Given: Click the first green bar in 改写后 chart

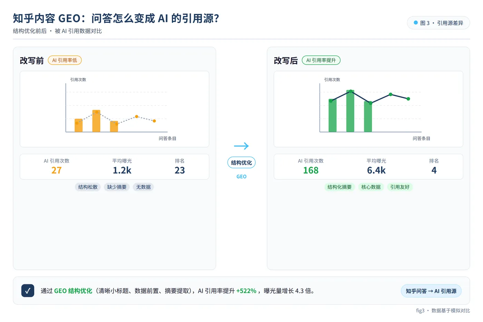Looking at the screenshot, I should pyautogui.click(x=333, y=116).
